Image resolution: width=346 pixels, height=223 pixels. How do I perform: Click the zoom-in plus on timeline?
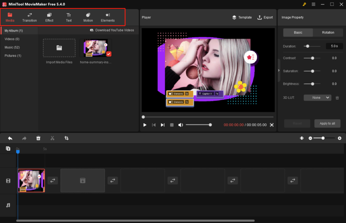[x=339, y=138]
